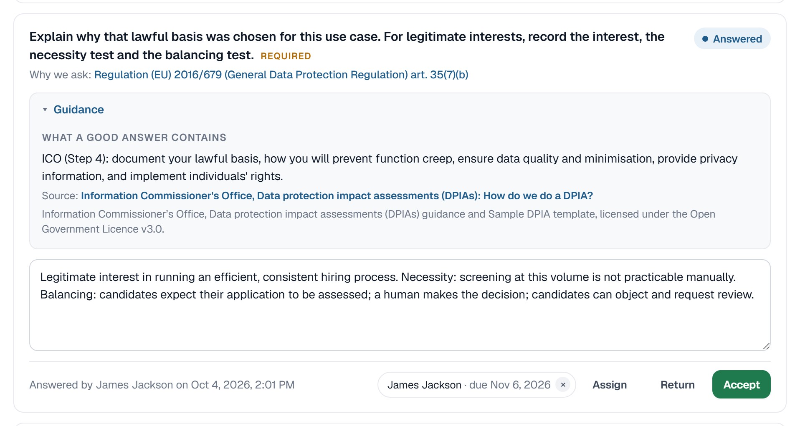Accept the answer with green button

[x=741, y=384]
